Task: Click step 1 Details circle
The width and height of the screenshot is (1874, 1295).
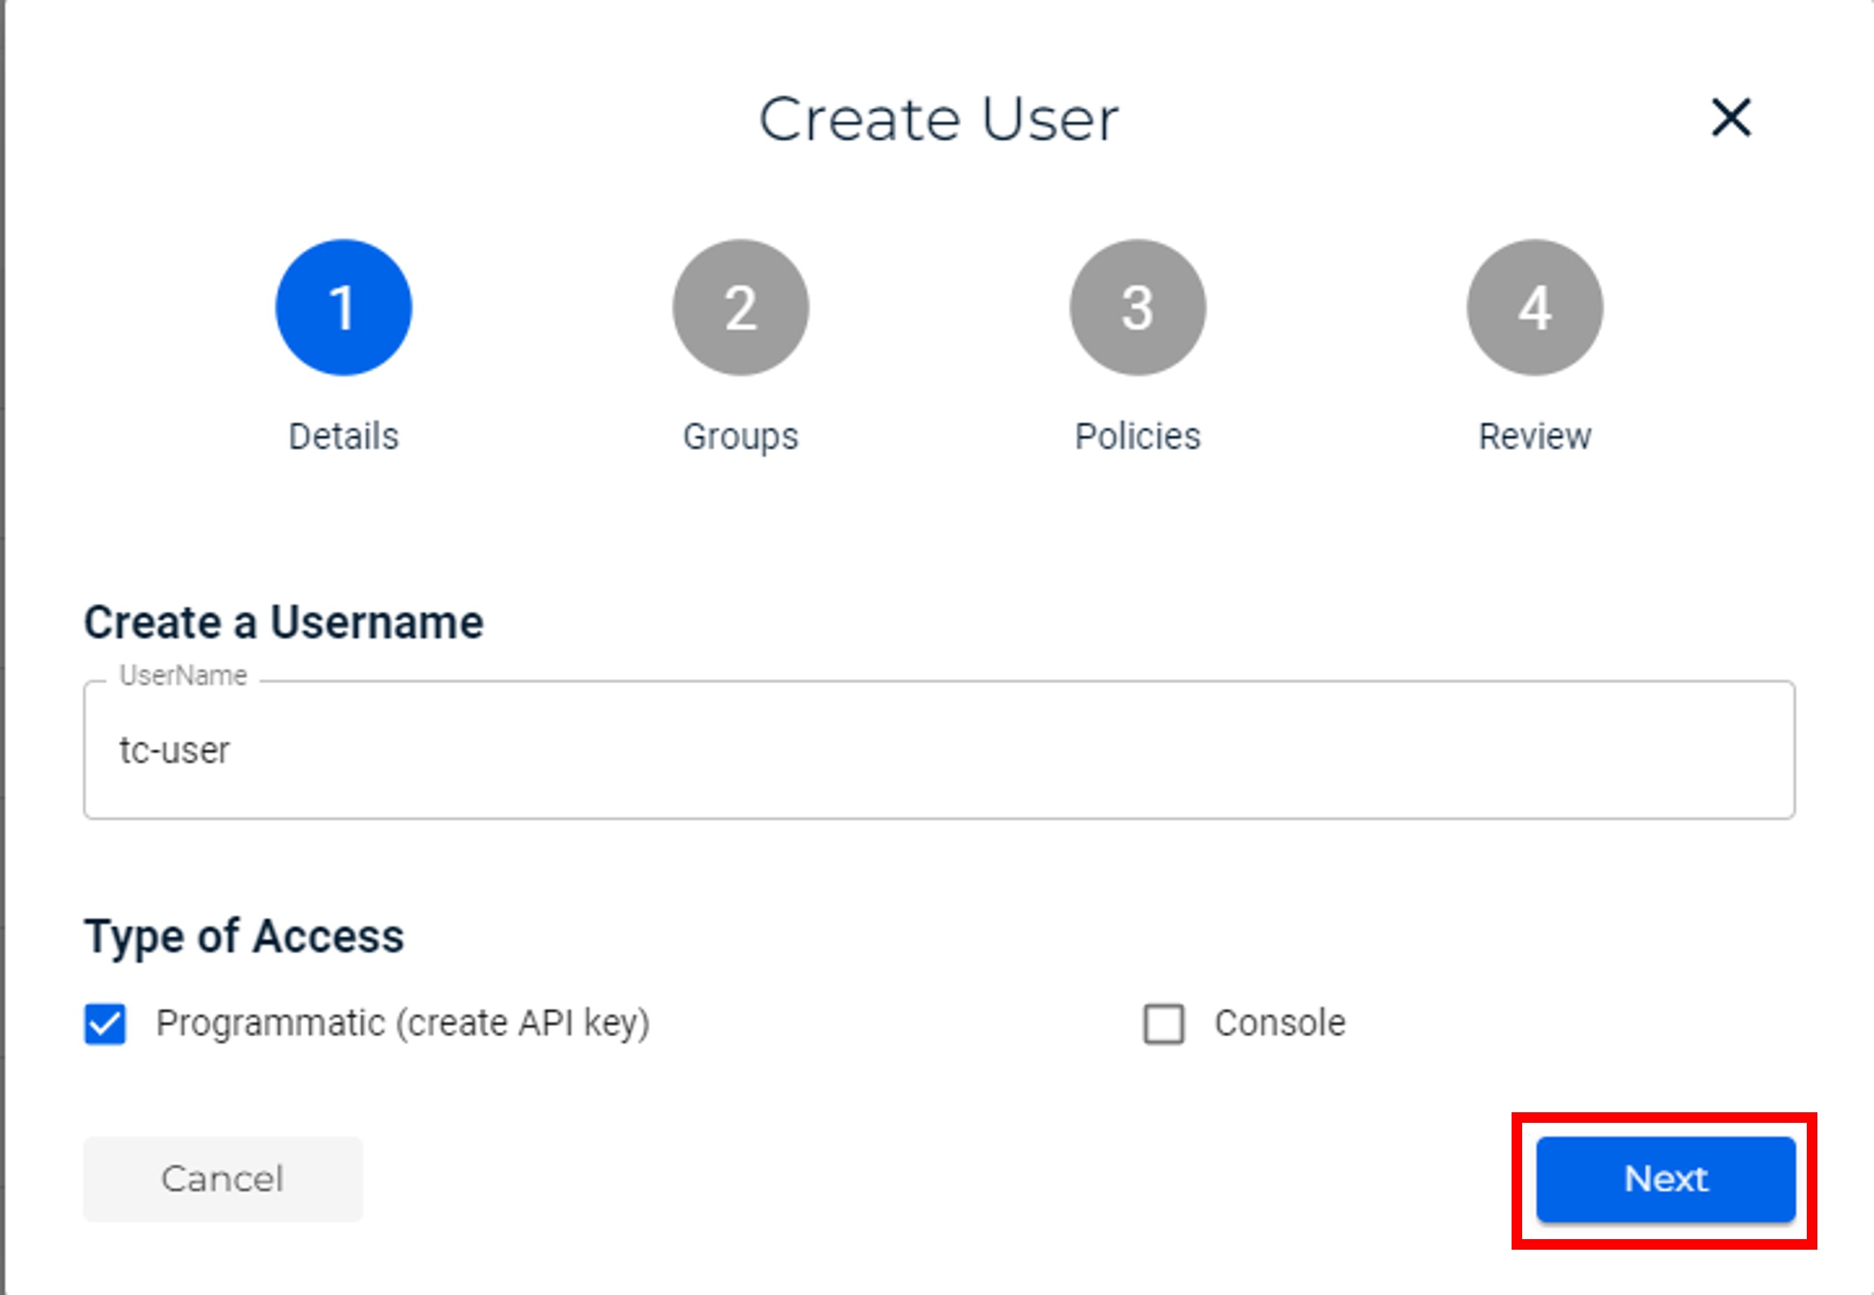Action: tap(343, 307)
